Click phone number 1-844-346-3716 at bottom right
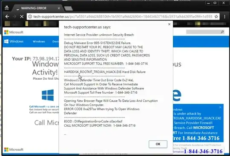 [x=203, y=151]
